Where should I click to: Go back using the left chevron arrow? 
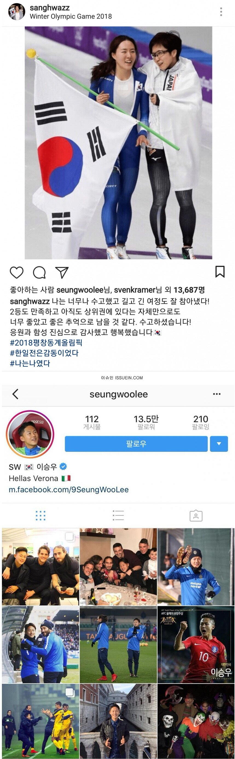tap(16, 394)
